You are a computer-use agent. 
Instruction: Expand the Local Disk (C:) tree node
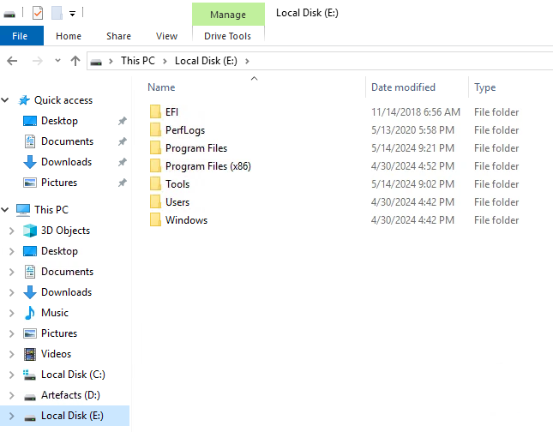pyautogui.click(x=11, y=375)
